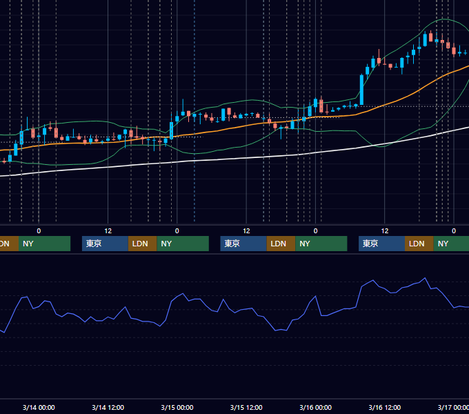This screenshot has width=469, height=414.
Task: Select the 東京 session block on 3/15
Action: [x=243, y=244]
